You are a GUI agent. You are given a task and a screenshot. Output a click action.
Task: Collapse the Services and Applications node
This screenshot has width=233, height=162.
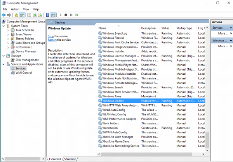coord(3,64)
